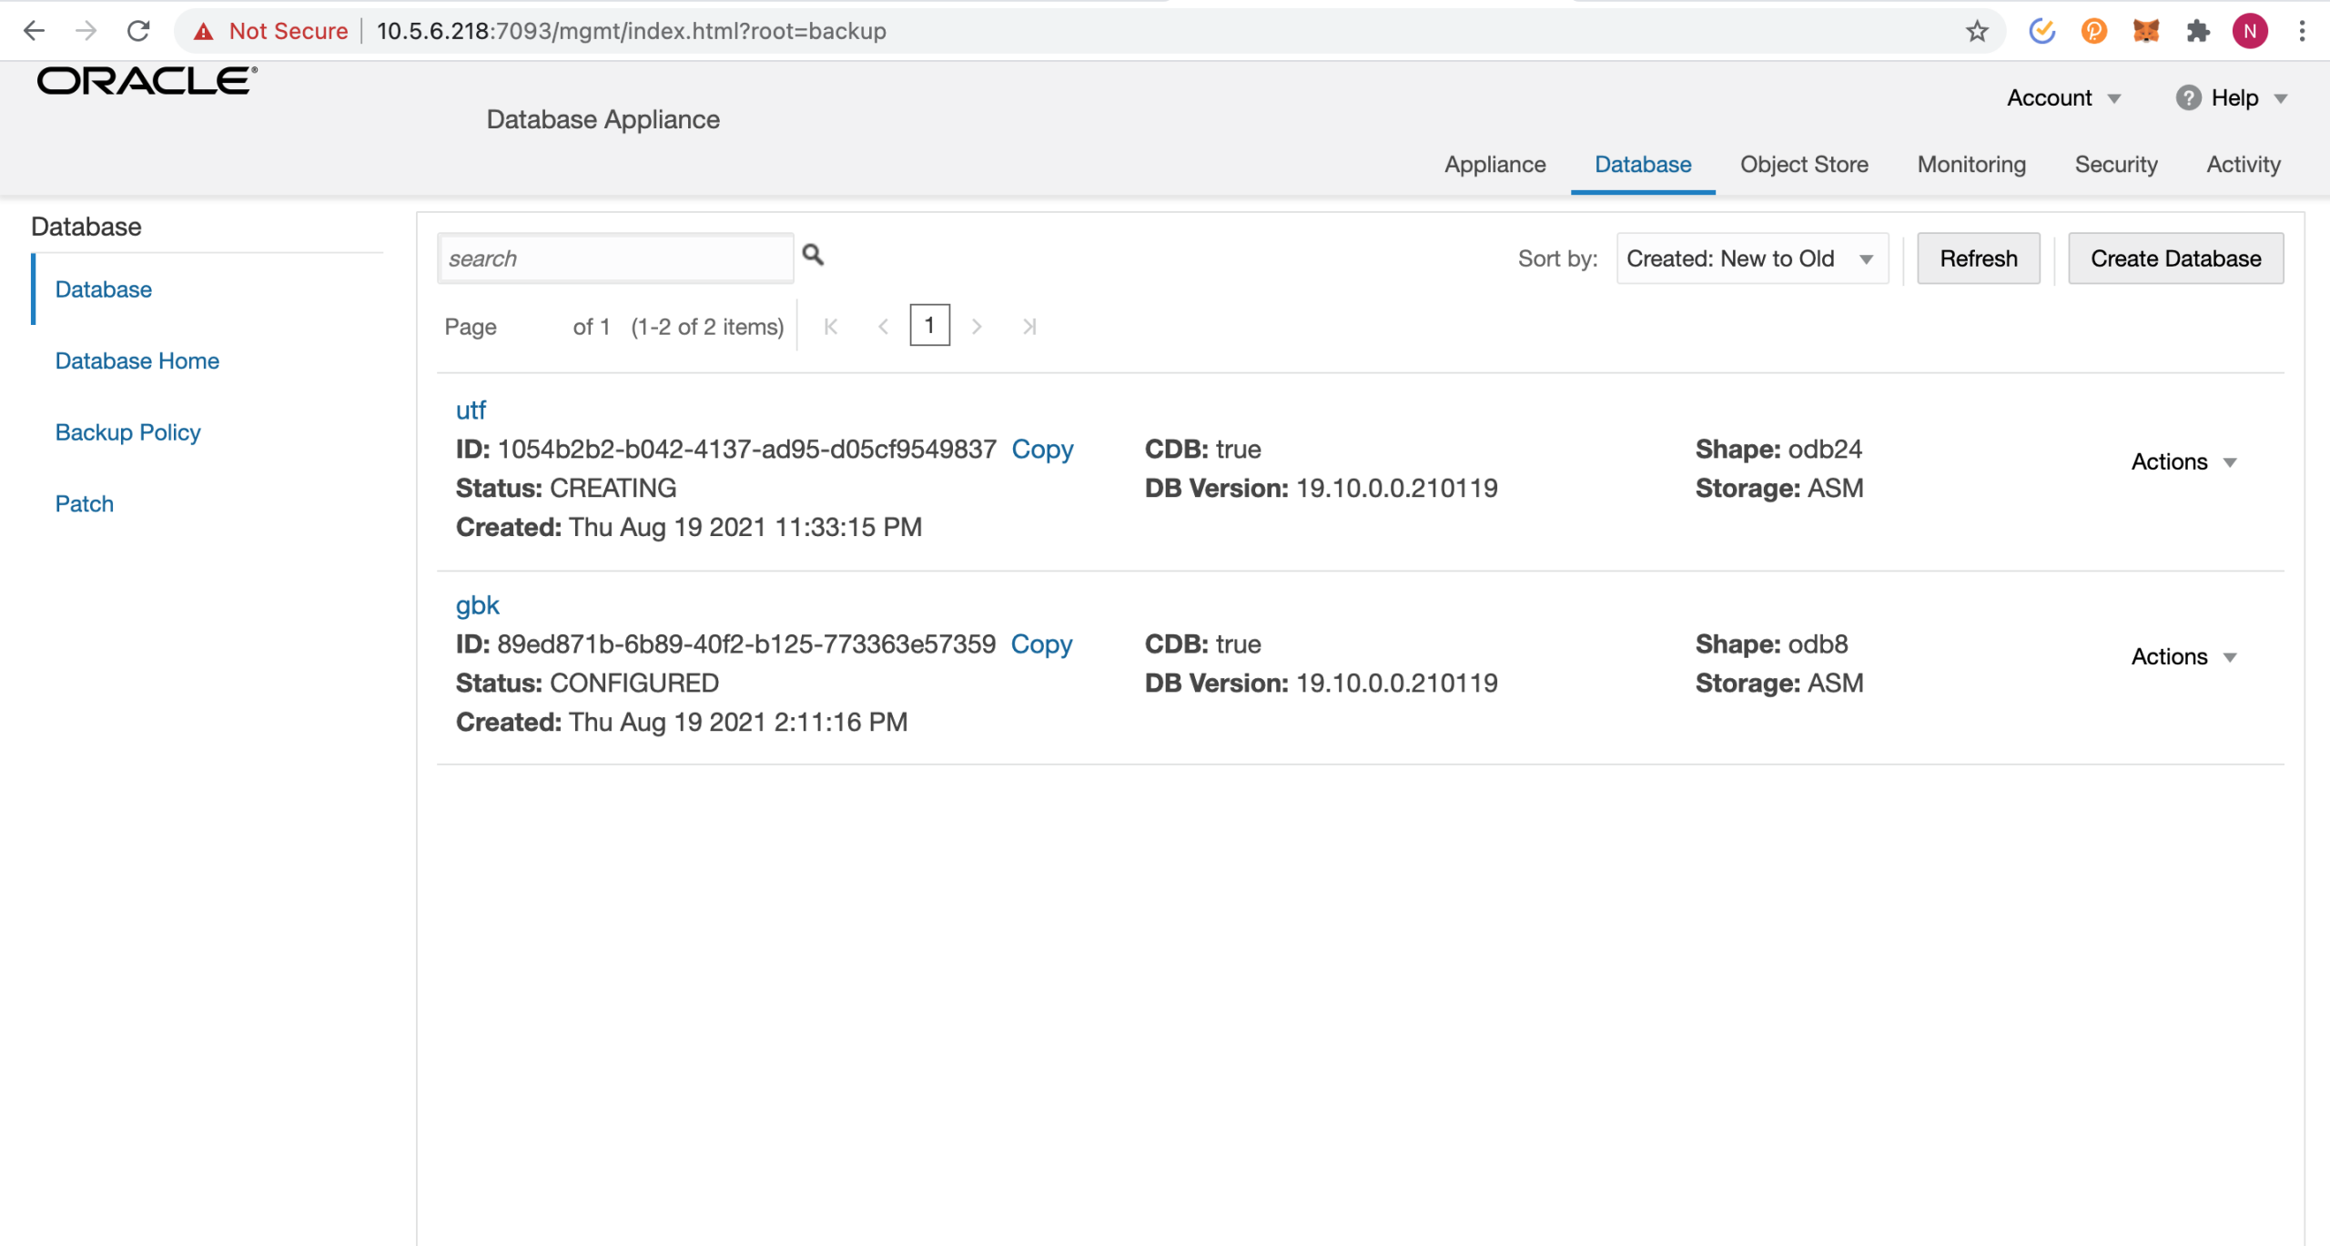Expand Actions menu for gbk database
This screenshot has height=1246, width=2330.
pos(2183,656)
